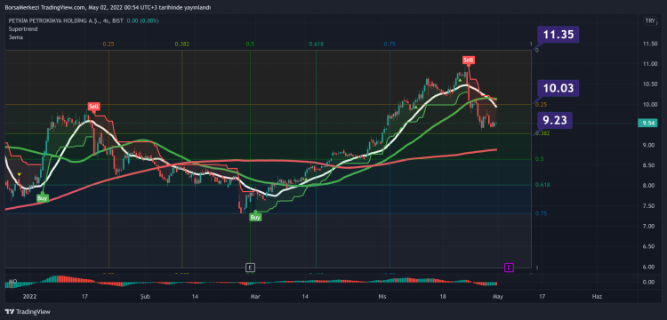Click the red Sell signal near 11.00
This screenshot has height=320, width=667.
(x=469, y=60)
